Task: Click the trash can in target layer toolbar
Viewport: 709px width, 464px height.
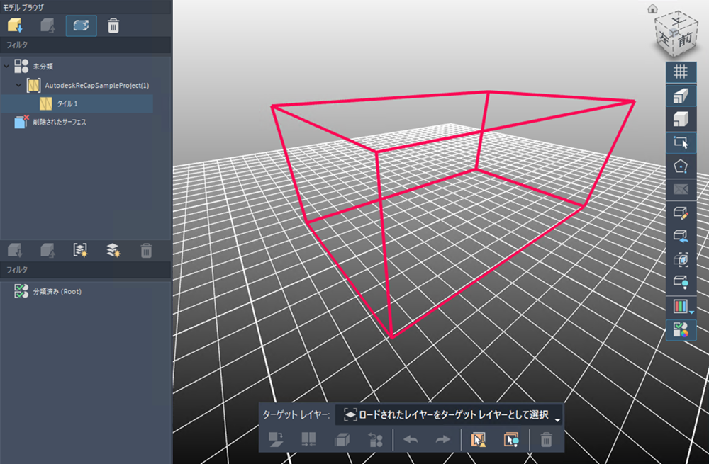Action: pyautogui.click(x=546, y=439)
